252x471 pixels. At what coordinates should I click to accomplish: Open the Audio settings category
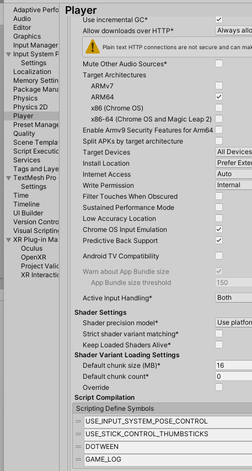22,19
